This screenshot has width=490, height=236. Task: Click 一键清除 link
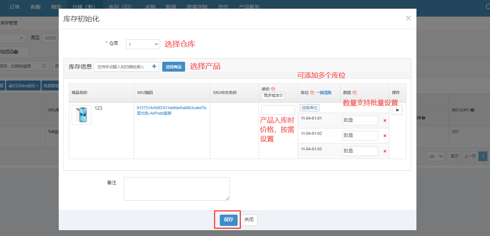(x=323, y=93)
